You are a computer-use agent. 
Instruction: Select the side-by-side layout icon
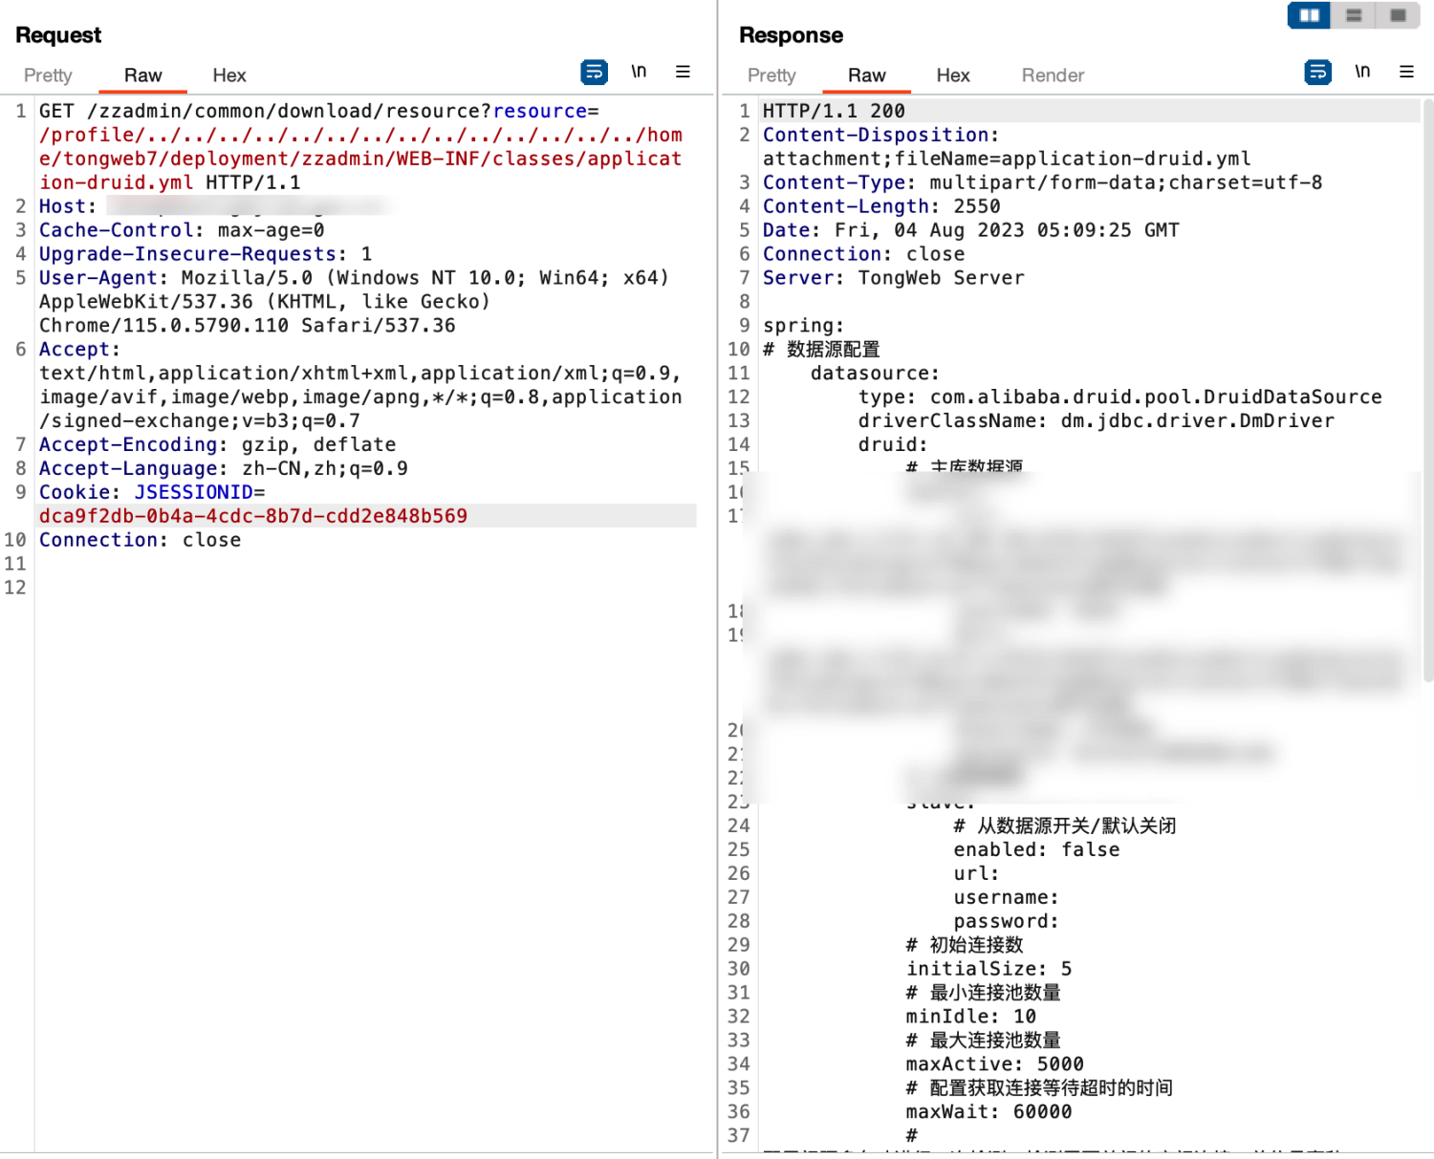coord(1309,15)
